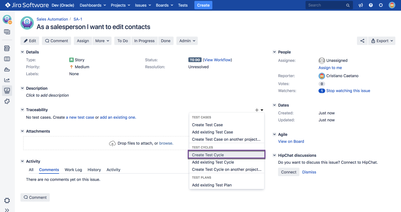
Task: Select the Reports chart icon in sidebar
Action: point(7,80)
